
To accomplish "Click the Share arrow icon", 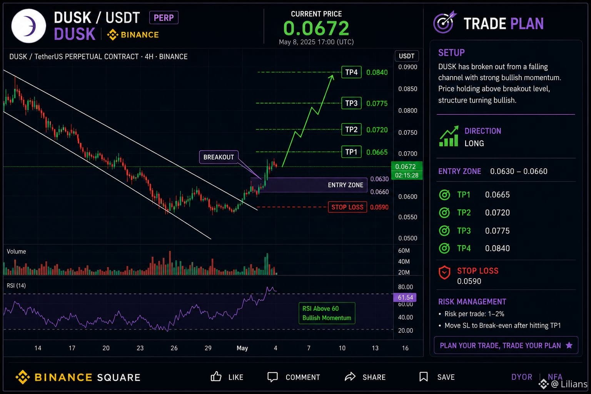I will click(350, 377).
